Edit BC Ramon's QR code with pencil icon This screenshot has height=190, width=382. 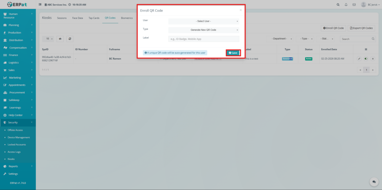359,59
